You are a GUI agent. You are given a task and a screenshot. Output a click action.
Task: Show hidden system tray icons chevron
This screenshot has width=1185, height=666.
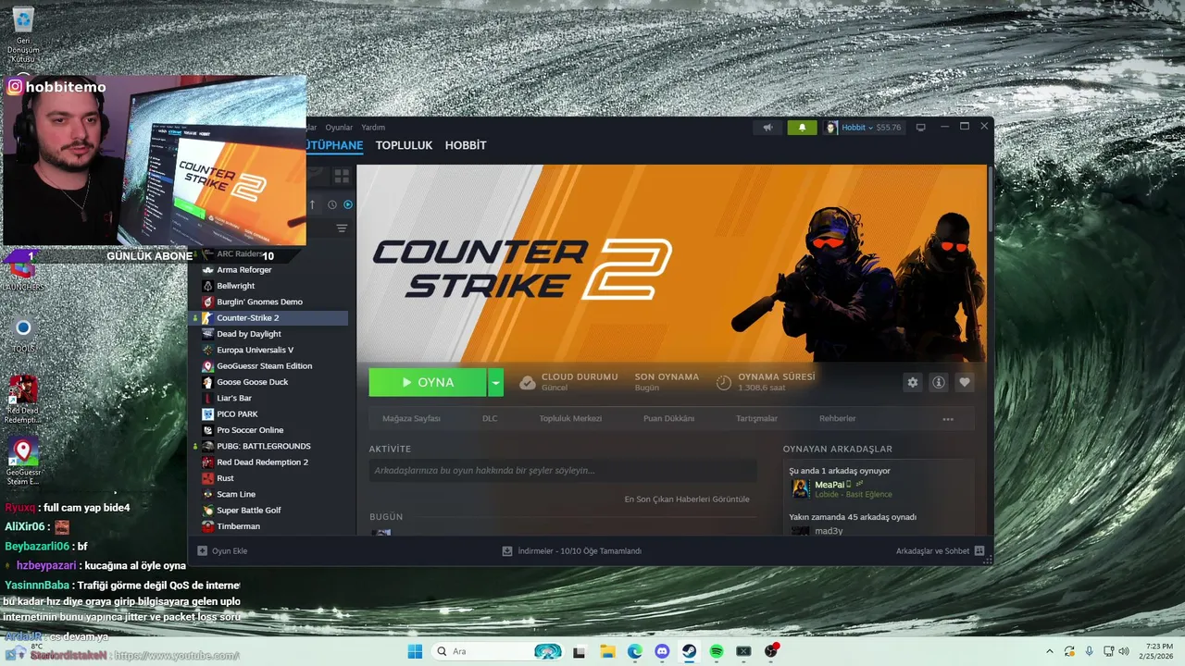pos(1050,651)
